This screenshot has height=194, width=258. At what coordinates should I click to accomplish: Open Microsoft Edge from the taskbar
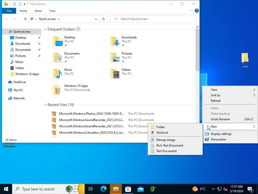pos(104,189)
